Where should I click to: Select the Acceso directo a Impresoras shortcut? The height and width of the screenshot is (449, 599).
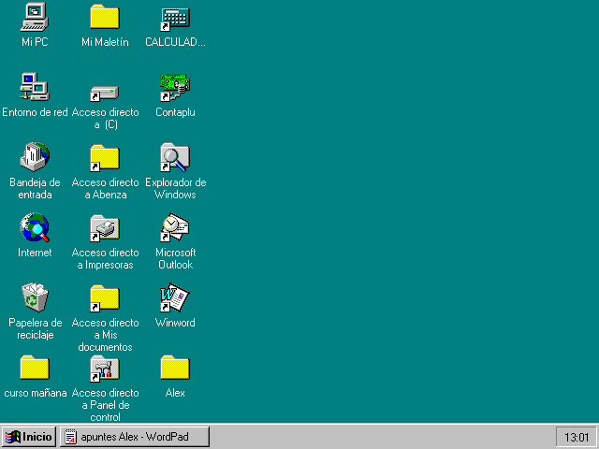point(105,228)
